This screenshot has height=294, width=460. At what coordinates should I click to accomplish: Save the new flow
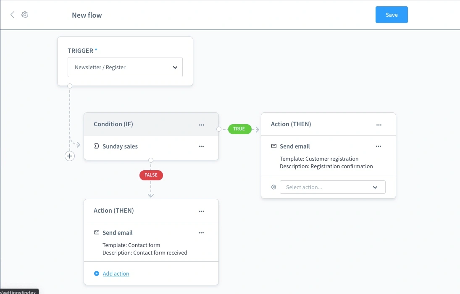pyautogui.click(x=392, y=15)
